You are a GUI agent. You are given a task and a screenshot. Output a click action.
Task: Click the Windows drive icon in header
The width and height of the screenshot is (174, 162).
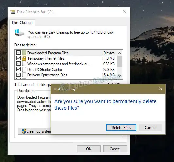click(x=20, y=33)
